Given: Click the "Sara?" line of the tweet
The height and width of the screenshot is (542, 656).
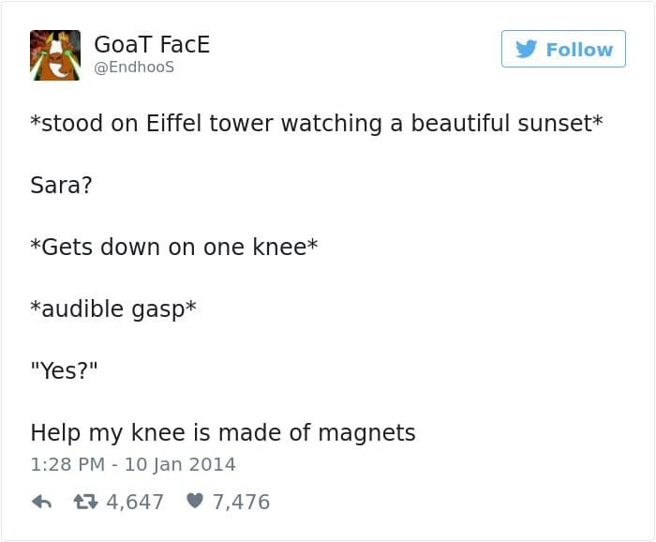Looking at the screenshot, I should pos(61,186).
